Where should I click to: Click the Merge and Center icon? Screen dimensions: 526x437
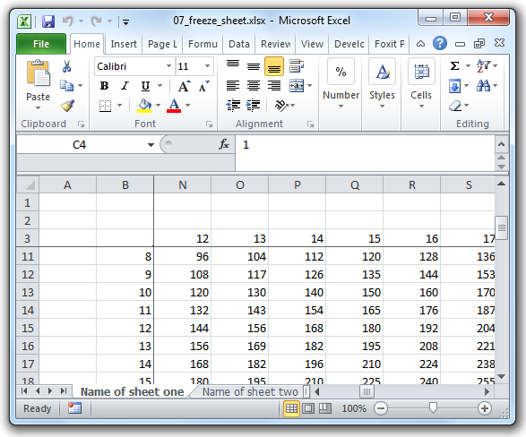tap(297, 86)
